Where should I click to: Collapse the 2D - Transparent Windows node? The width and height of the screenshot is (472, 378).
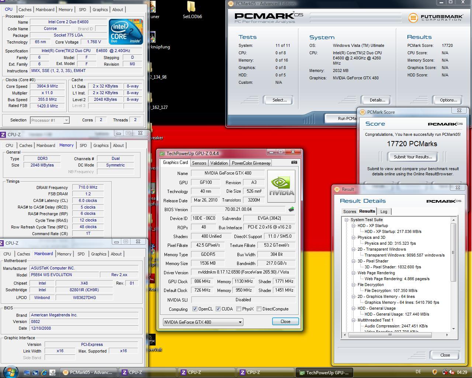click(x=353, y=249)
